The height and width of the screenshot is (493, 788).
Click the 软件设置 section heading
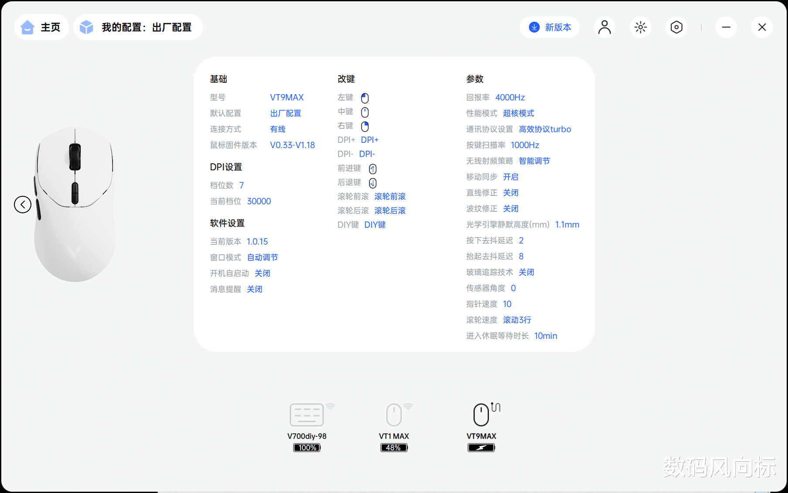click(227, 223)
